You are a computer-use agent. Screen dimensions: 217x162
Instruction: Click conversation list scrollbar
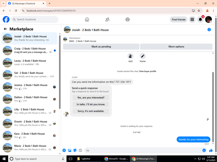pos(60,72)
